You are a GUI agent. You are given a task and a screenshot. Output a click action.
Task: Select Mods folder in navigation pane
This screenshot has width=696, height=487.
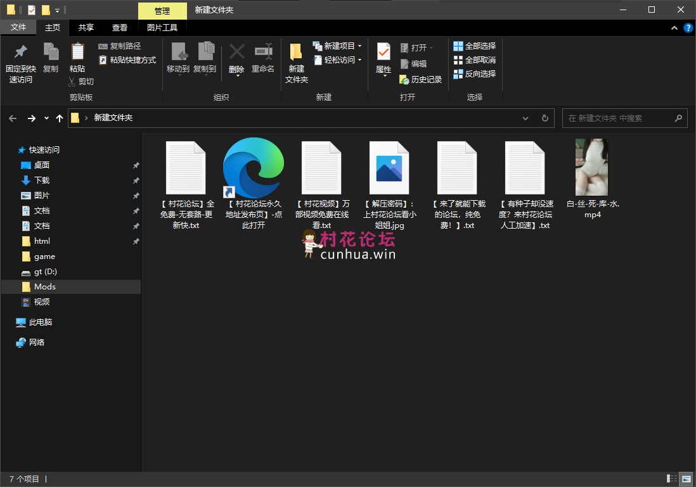(x=45, y=287)
